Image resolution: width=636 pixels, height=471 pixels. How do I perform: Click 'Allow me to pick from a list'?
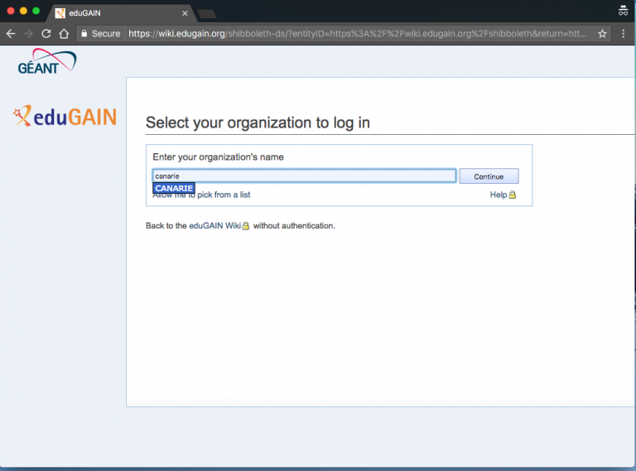click(x=201, y=195)
